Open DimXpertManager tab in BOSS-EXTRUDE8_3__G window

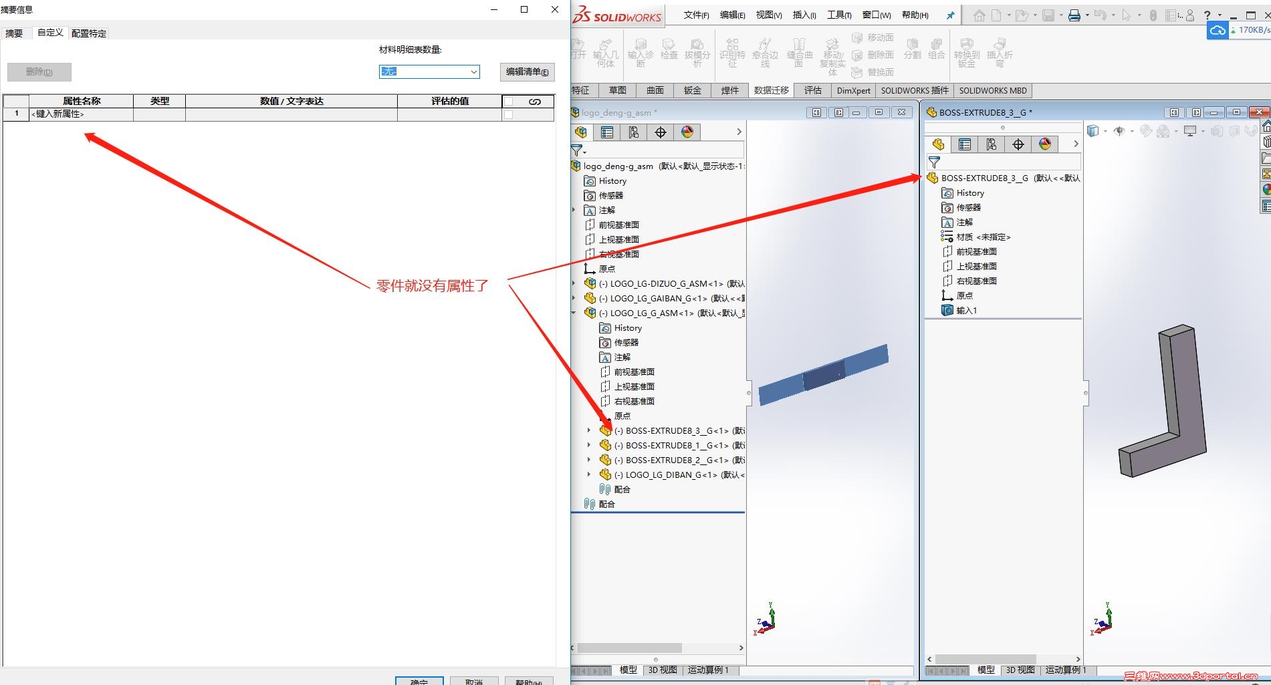(x=1018, y=144)
